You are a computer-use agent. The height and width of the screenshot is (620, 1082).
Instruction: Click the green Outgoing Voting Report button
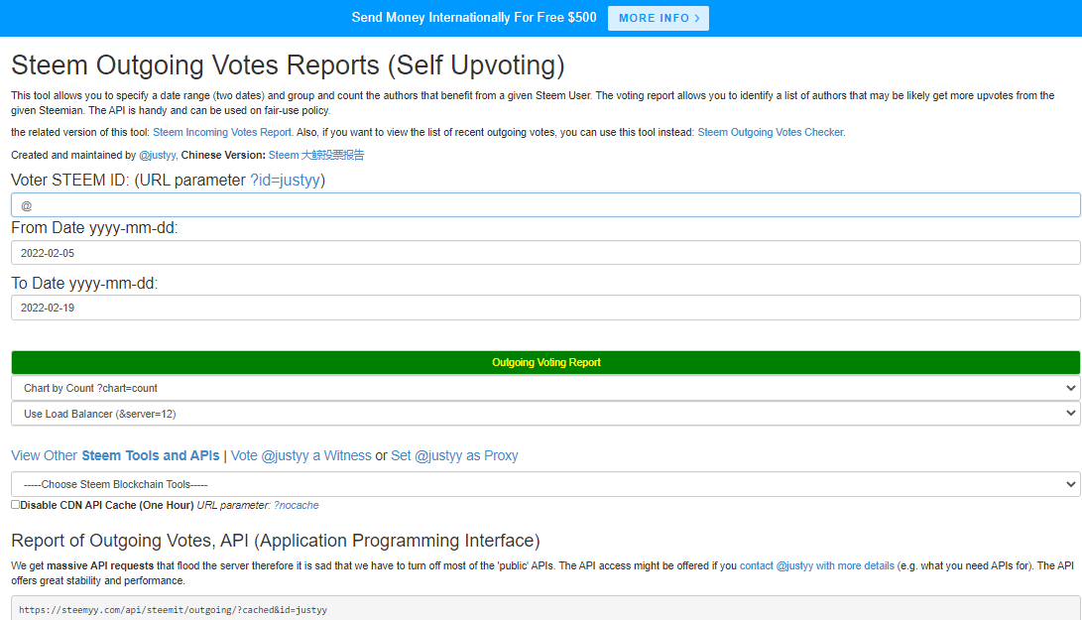[545, 362]
